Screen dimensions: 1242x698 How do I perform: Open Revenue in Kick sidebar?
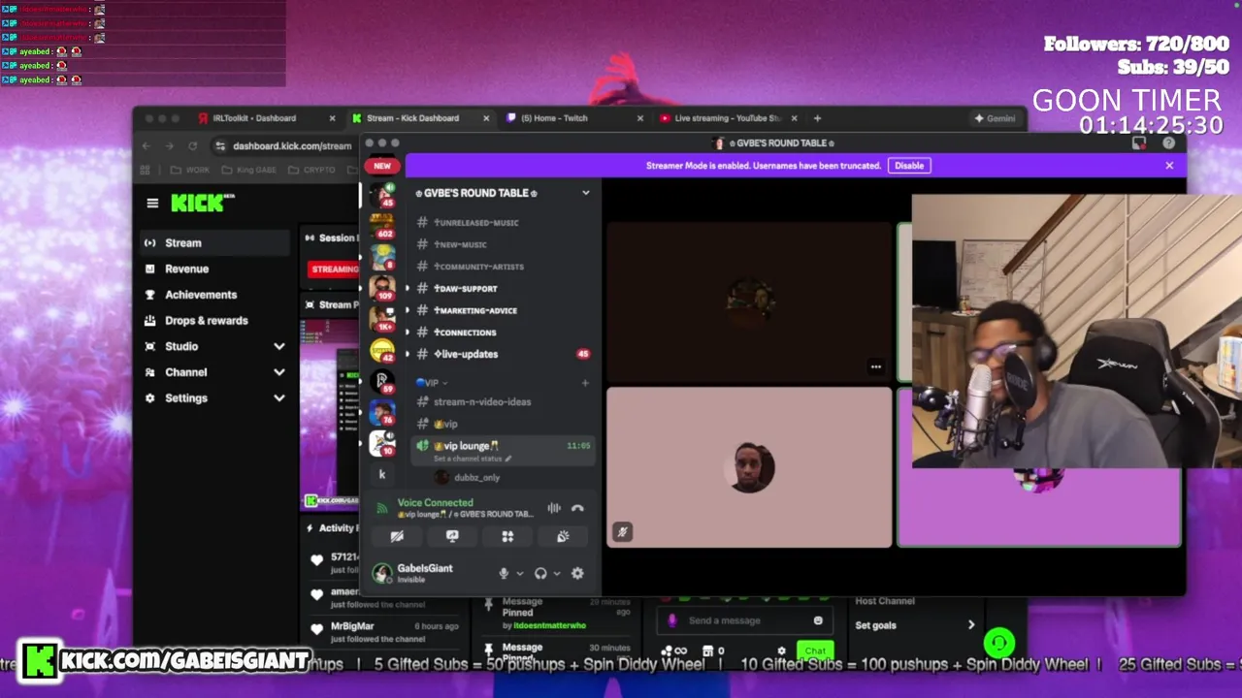click(x=215, y=269)
